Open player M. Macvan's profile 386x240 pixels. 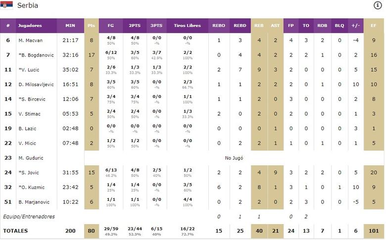point(30,40)
